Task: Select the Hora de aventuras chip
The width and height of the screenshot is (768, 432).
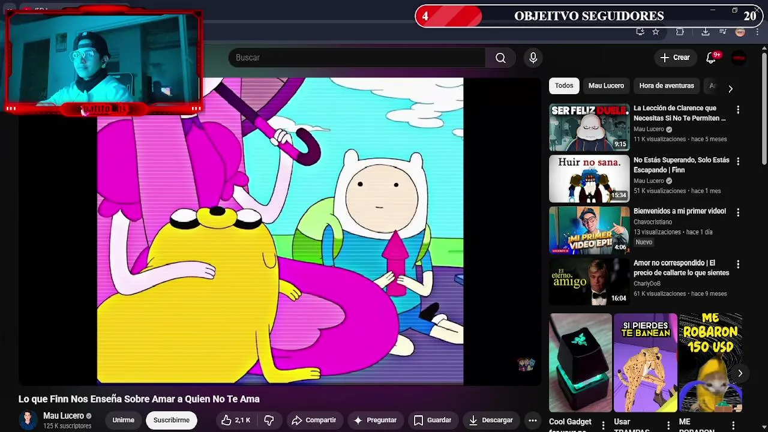Action: tap(667, 86)
